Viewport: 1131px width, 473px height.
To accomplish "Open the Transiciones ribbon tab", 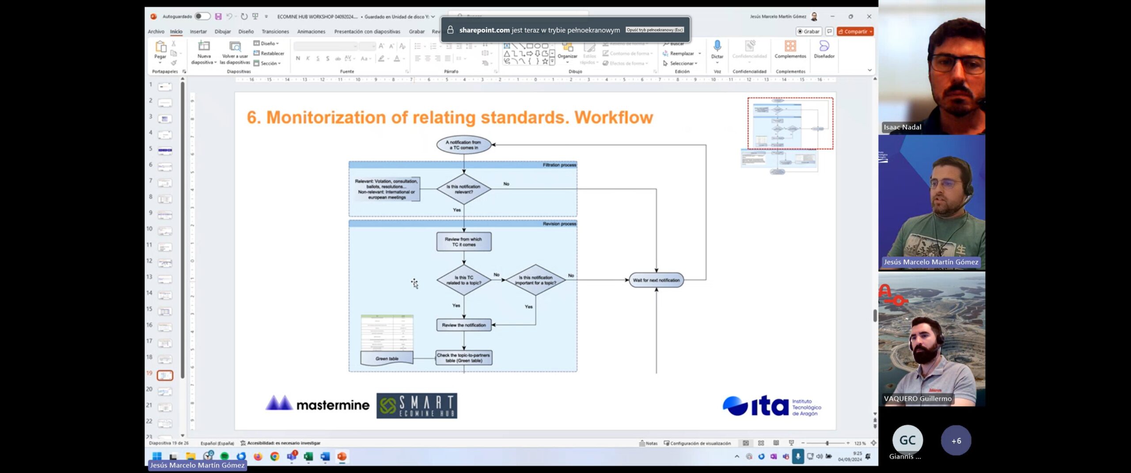I will coord(275,31).
